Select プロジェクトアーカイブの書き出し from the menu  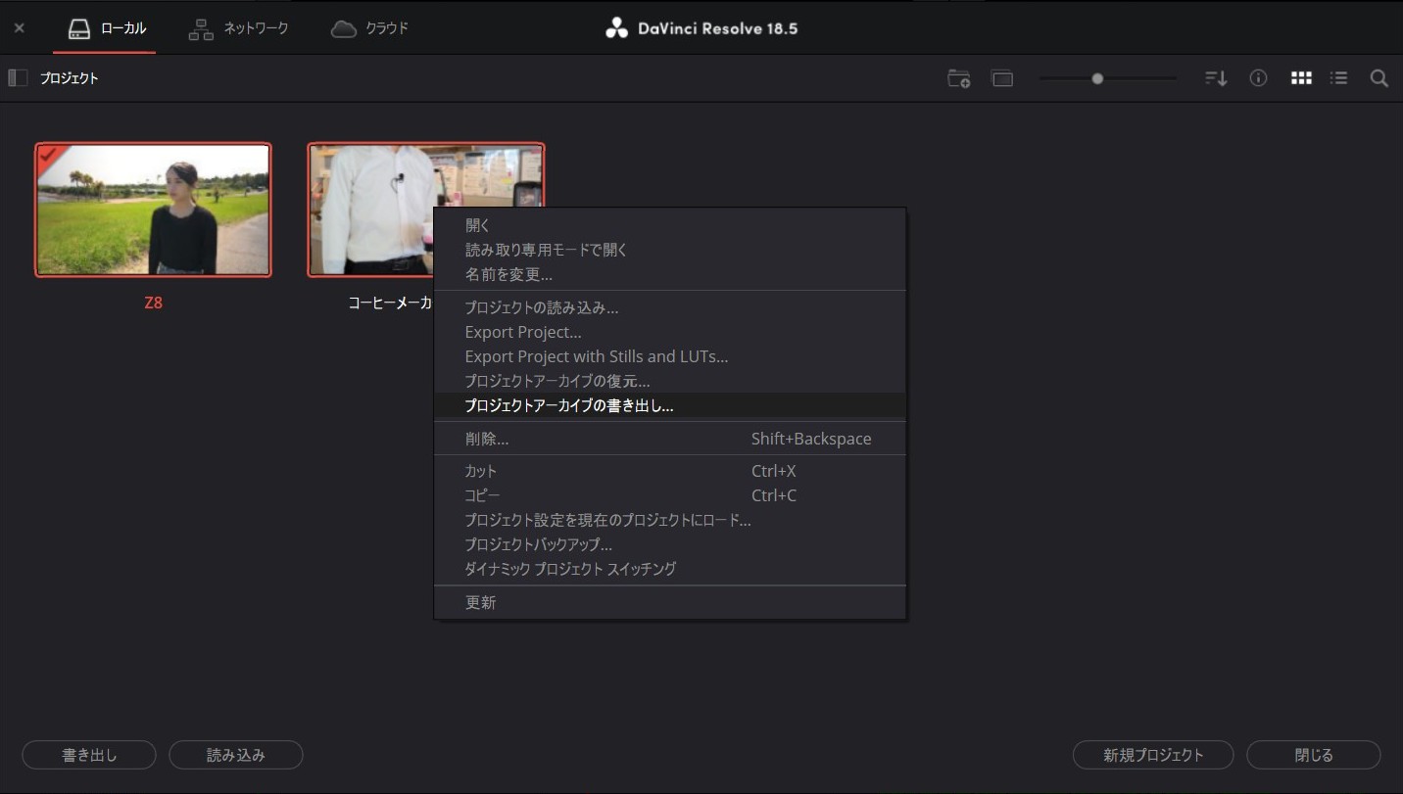tap(568, 405)
